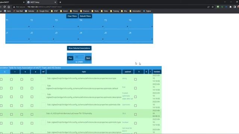Open the Google Drive bookmark
Screen dimensions: 239x134
click(x=43, y=11)
